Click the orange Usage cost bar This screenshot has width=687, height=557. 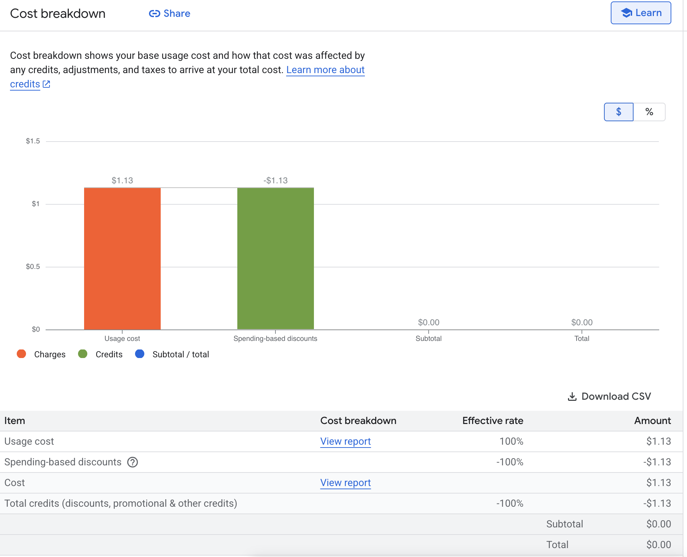122,259
